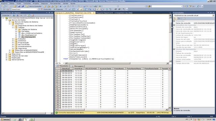Collapse the KeepWare database node

point(10,24)
